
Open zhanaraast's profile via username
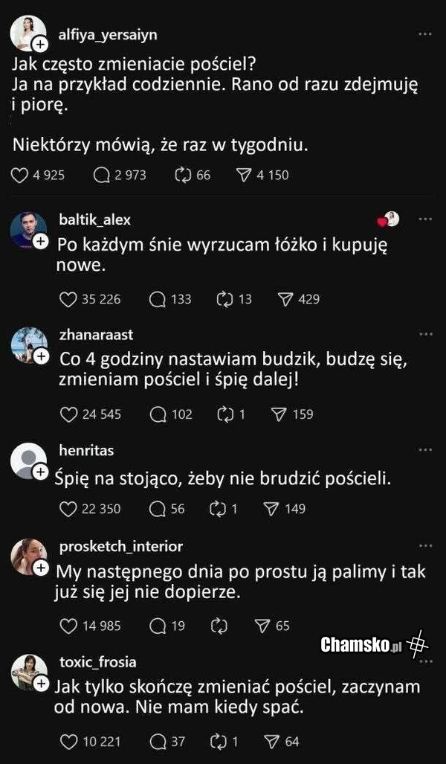pos(96,335)
